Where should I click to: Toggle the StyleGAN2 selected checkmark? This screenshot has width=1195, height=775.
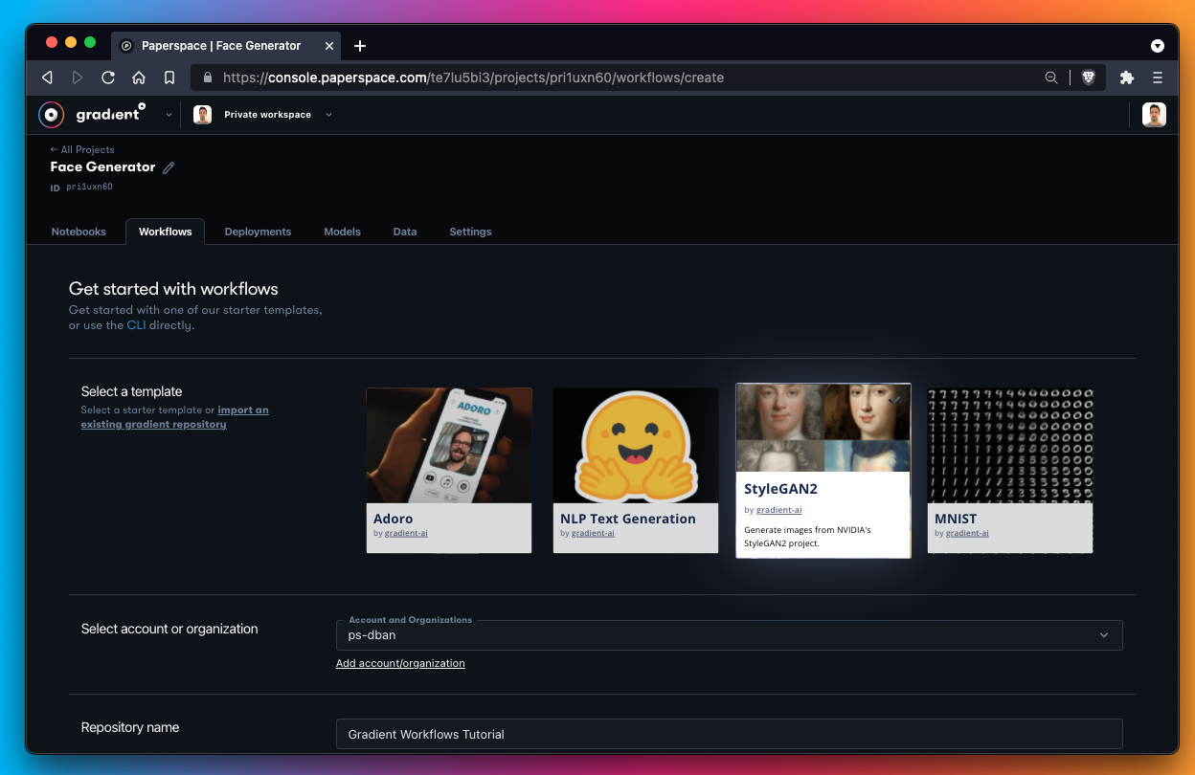tap(894, 400)
